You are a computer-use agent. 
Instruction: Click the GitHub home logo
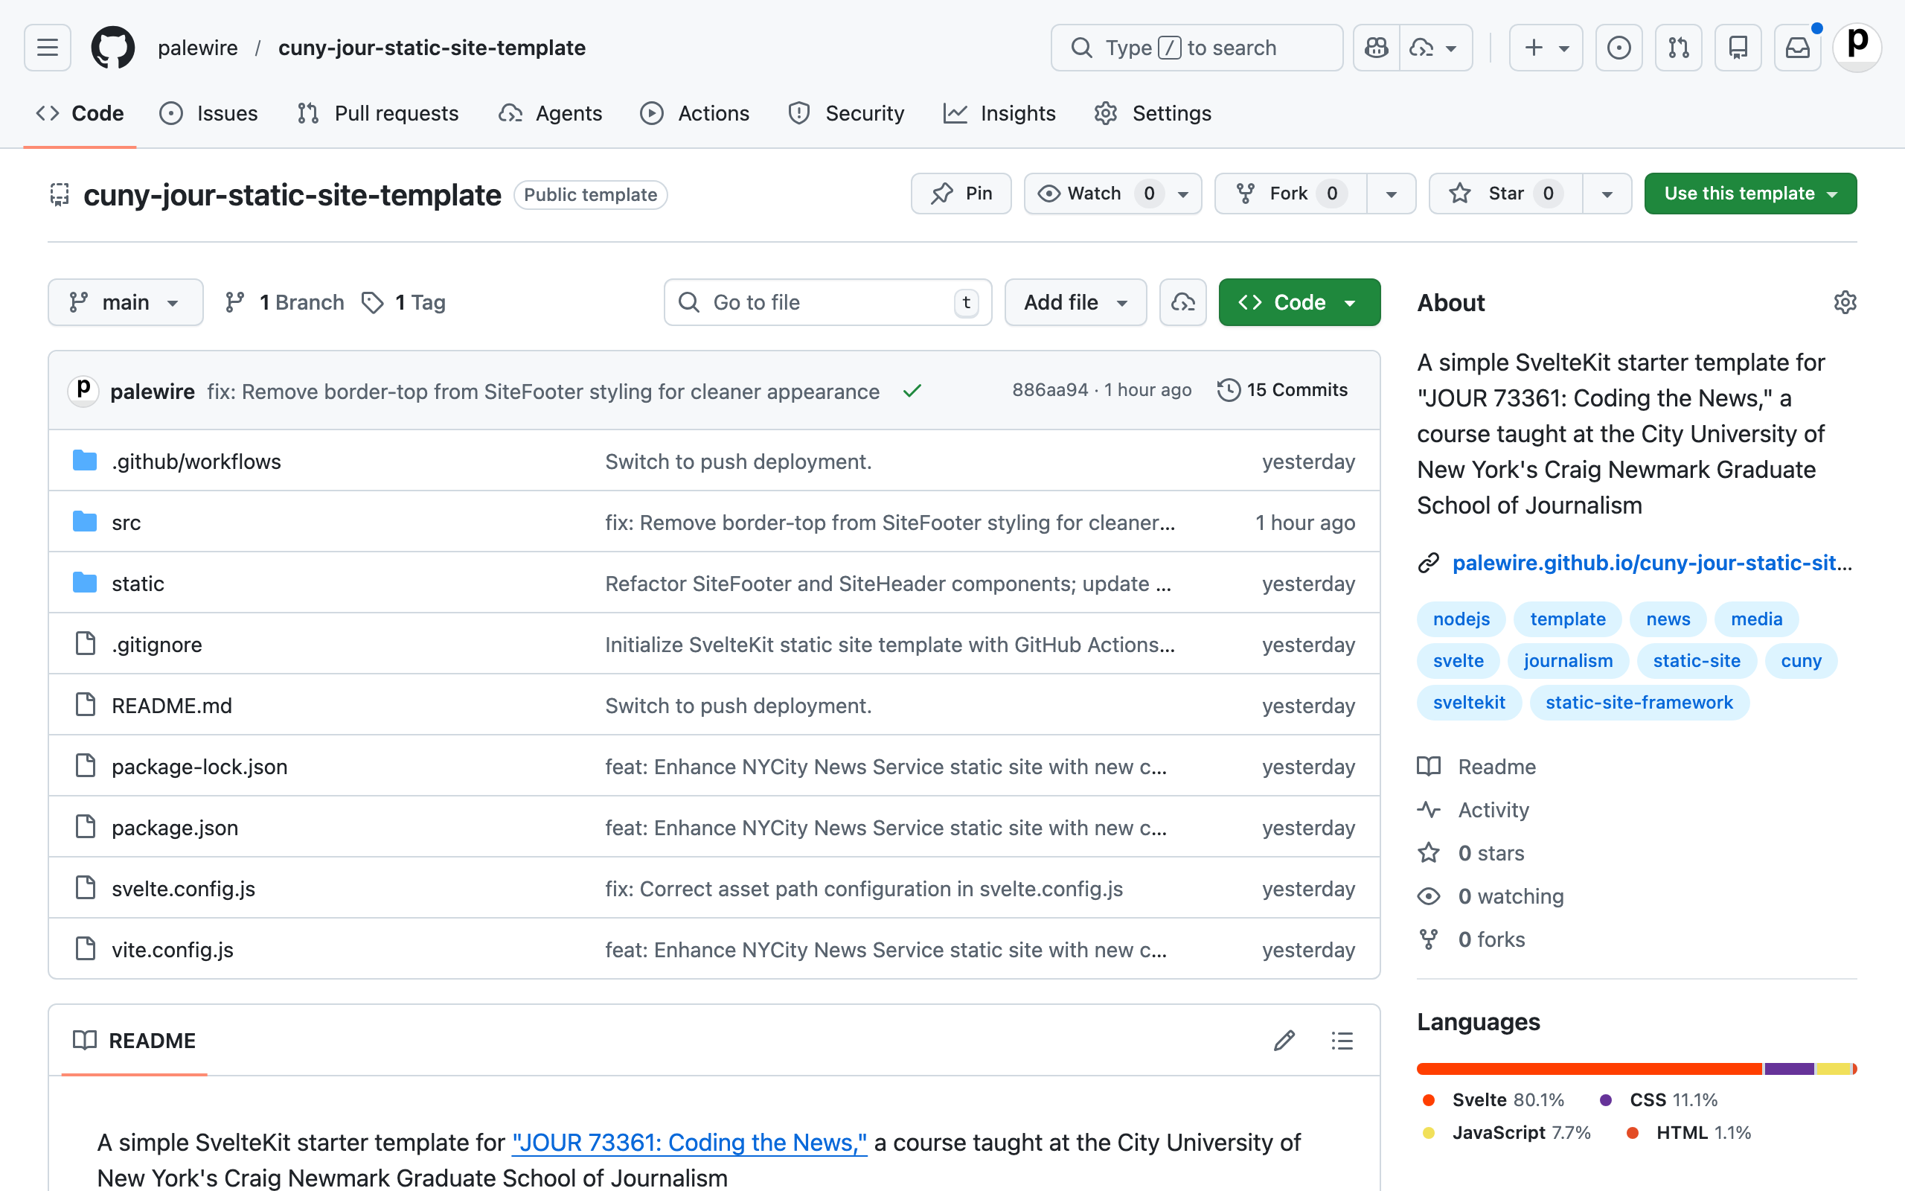coord(112,47)
